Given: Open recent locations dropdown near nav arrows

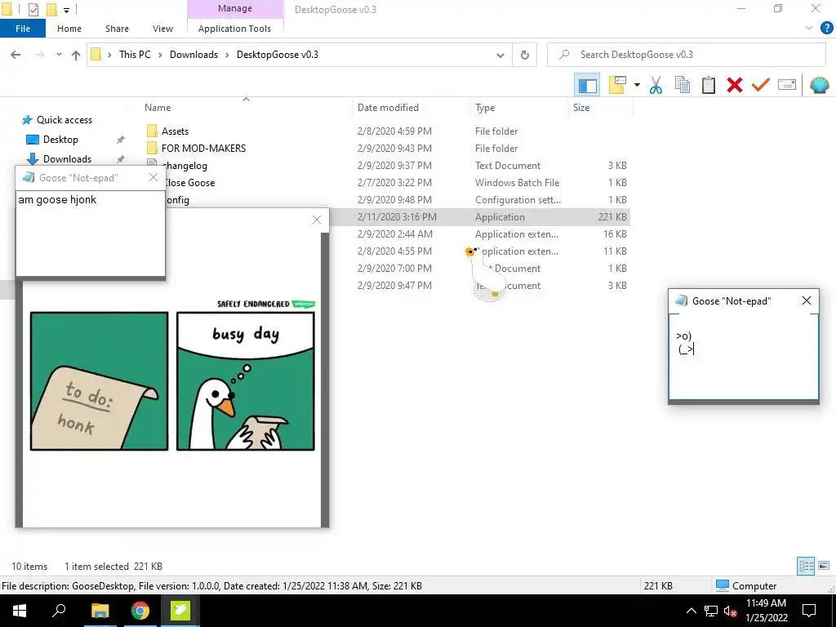Looking at the screenshot, I should (x=59, y=55).
